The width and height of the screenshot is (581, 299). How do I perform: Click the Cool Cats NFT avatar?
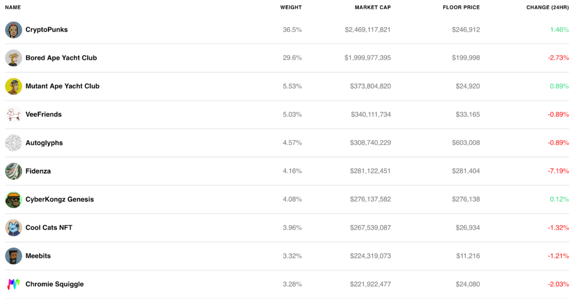coord(14,228)
